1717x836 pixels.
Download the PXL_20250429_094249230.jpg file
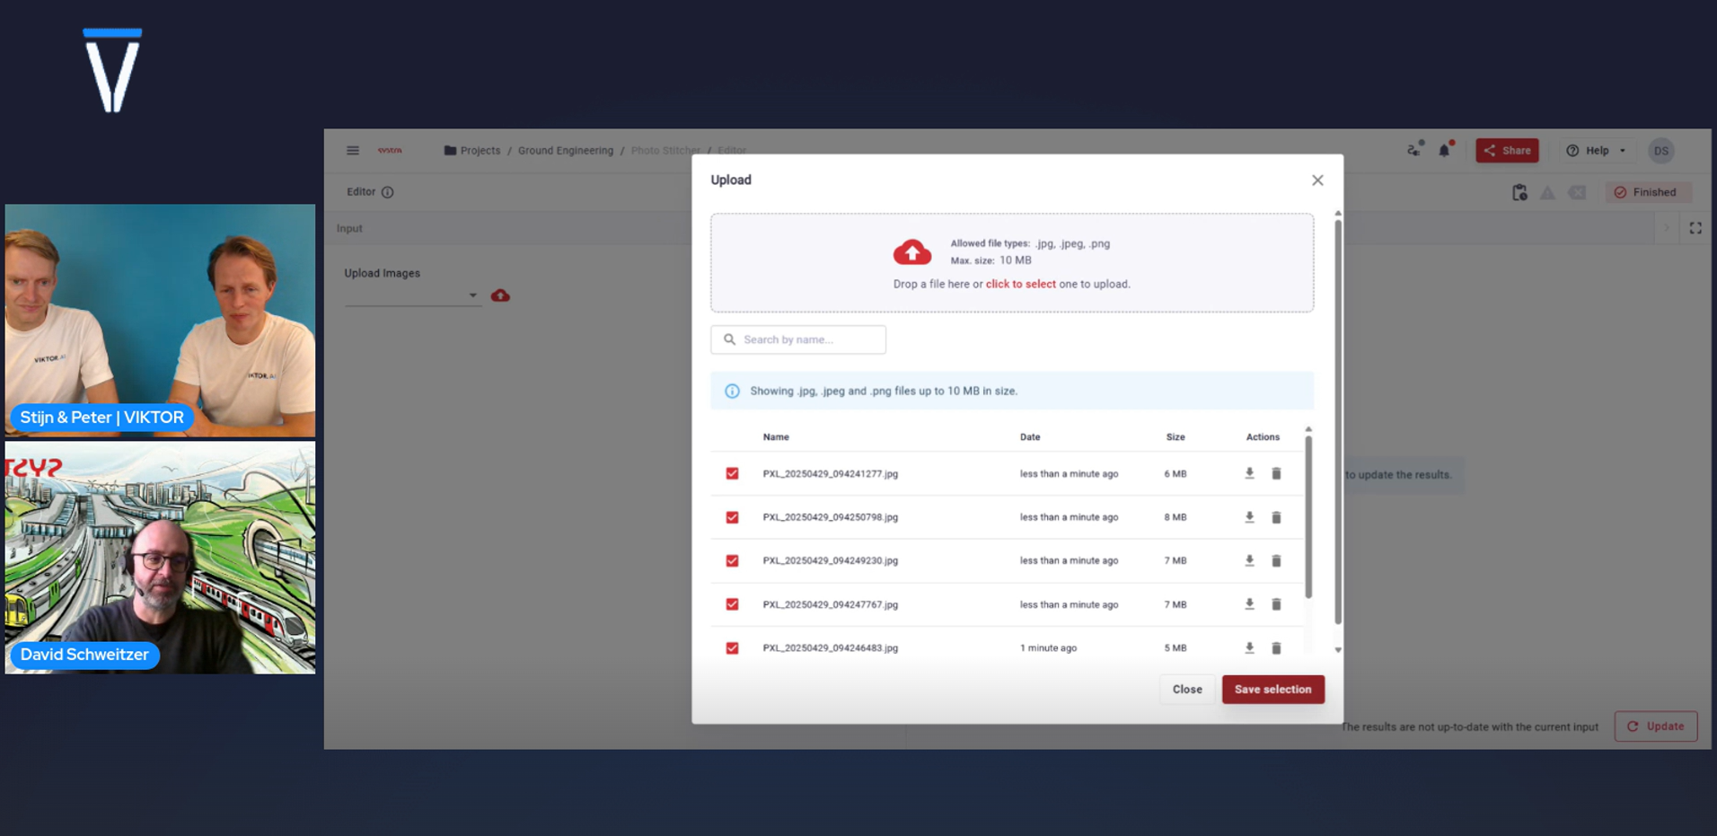pyautogui.click(x=1249, y=560)
